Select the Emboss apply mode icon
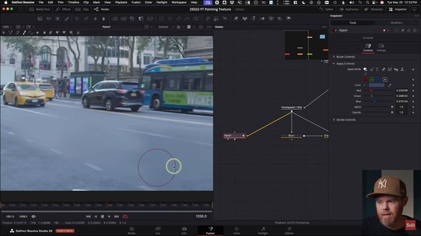This screenshot has width=421, height=236. click(x=378, y=69)
